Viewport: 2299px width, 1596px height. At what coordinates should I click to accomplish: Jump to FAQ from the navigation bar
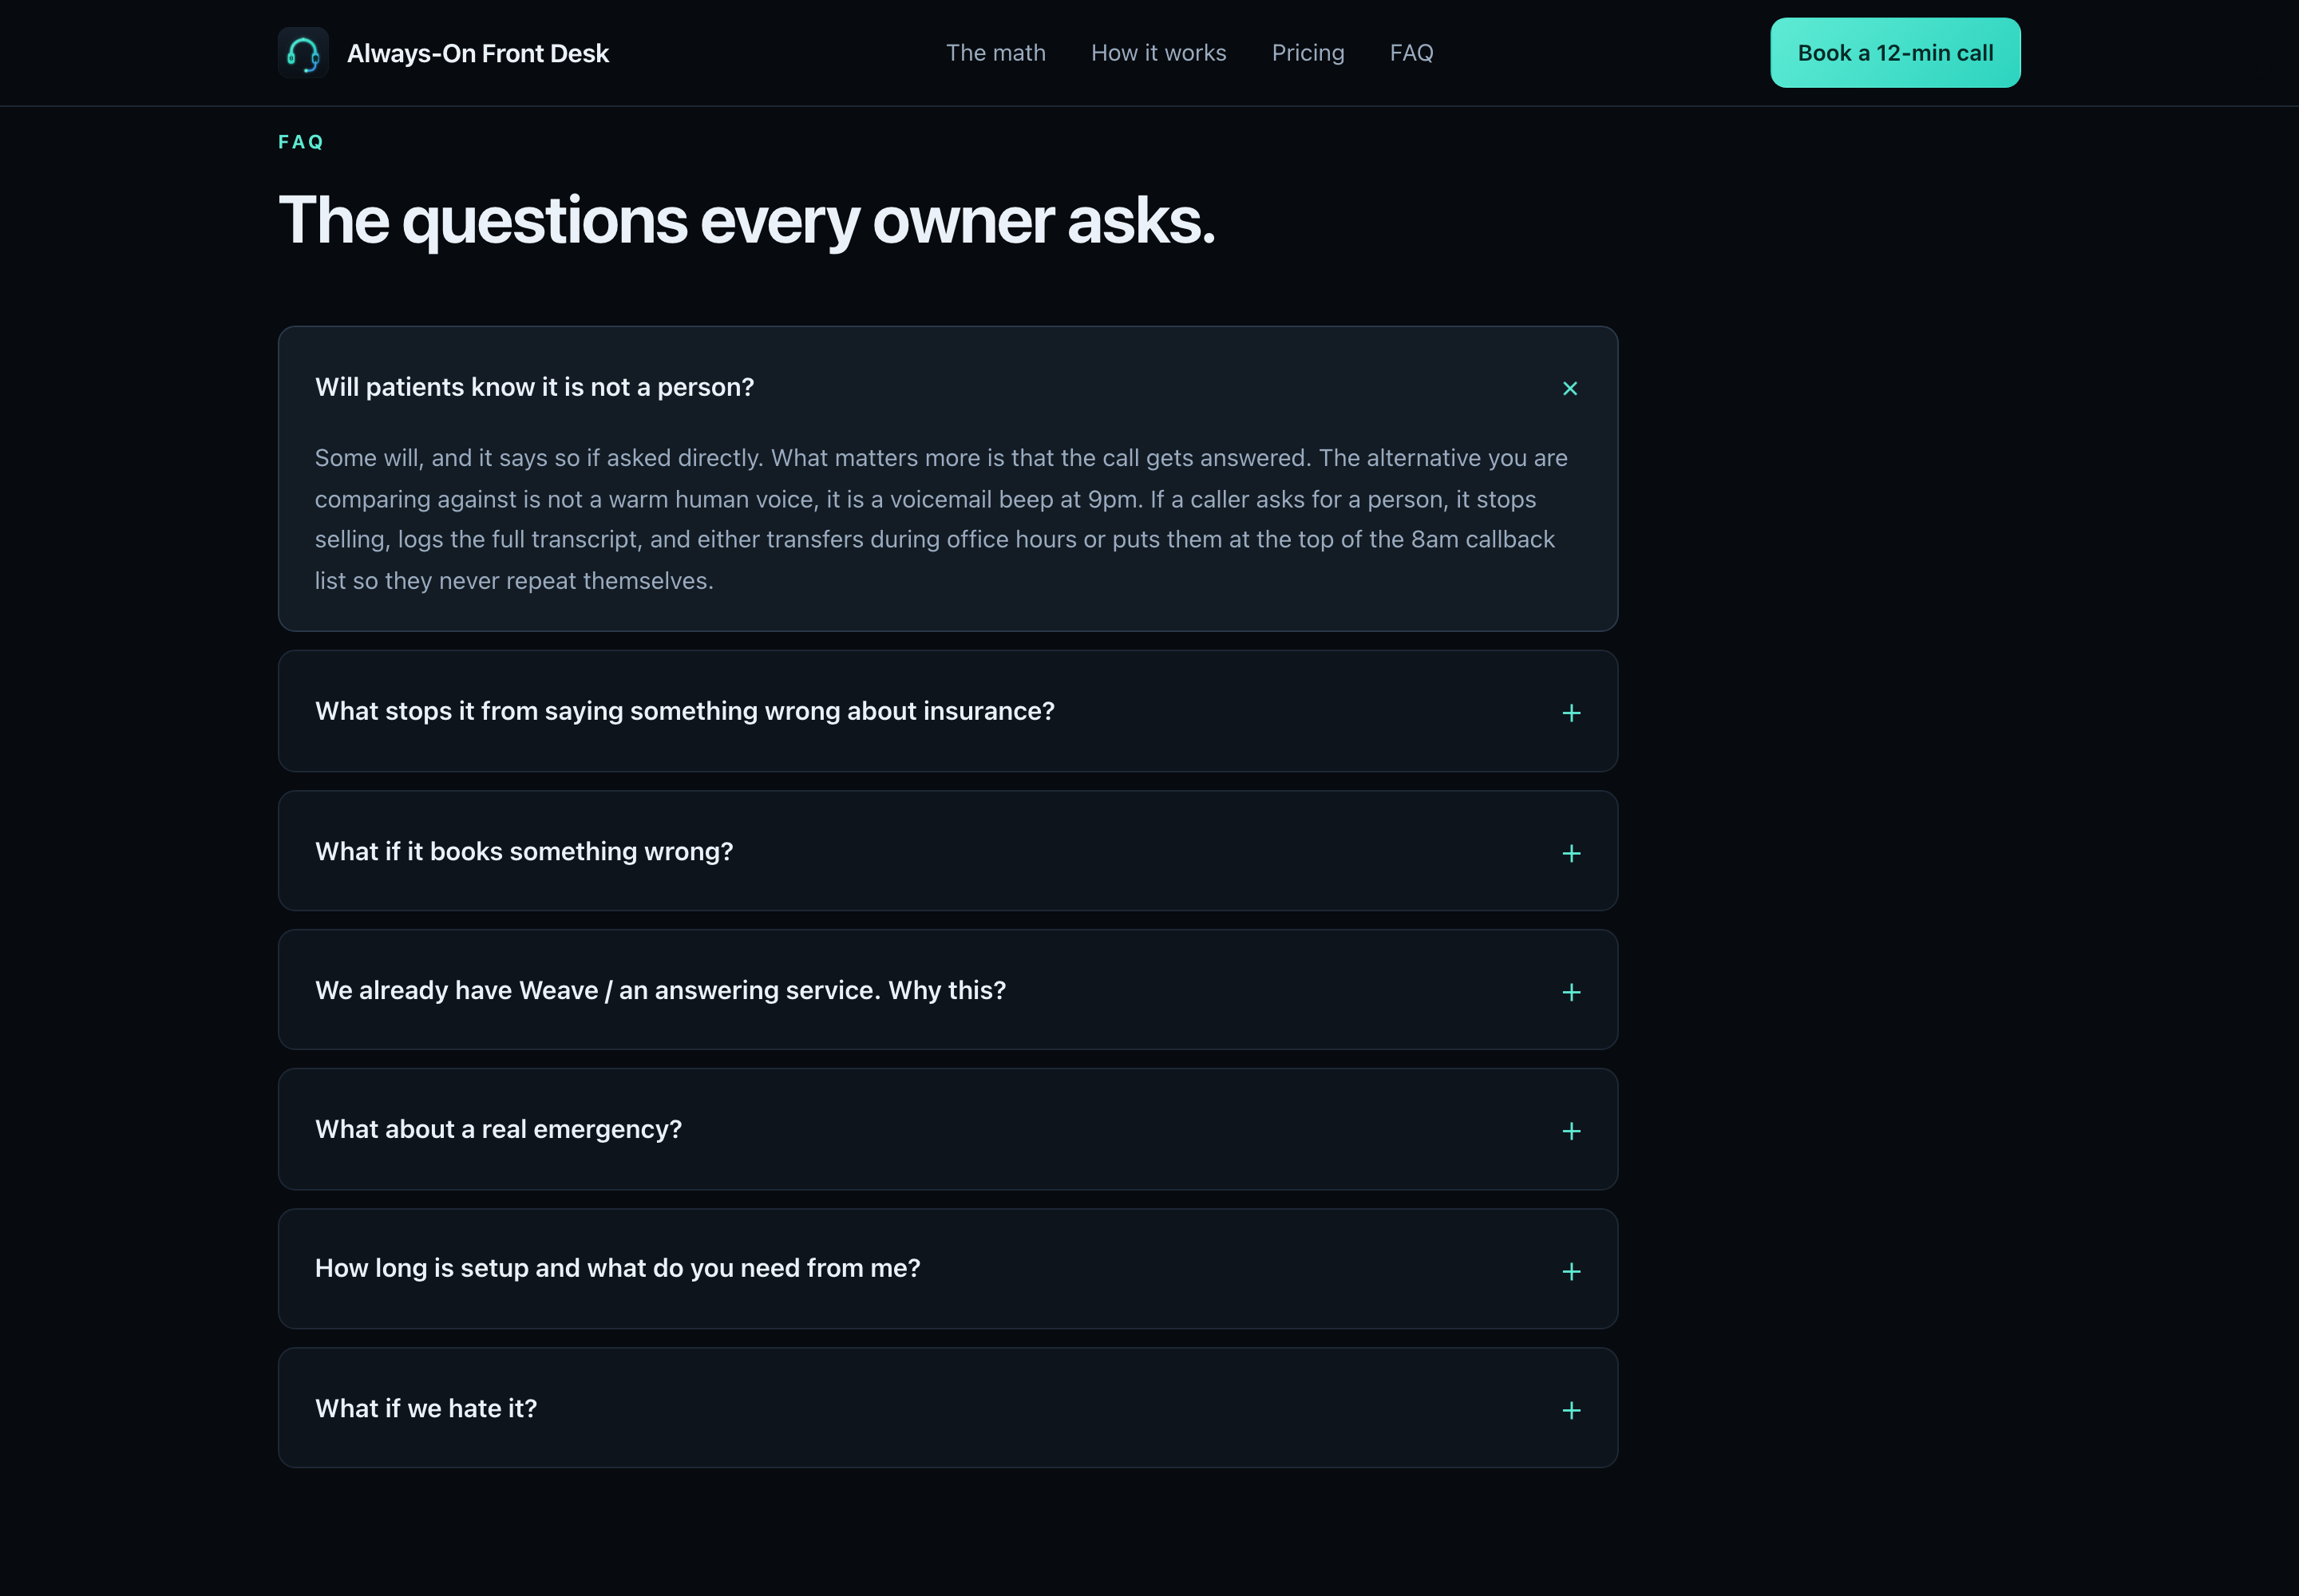point(1411,53)
